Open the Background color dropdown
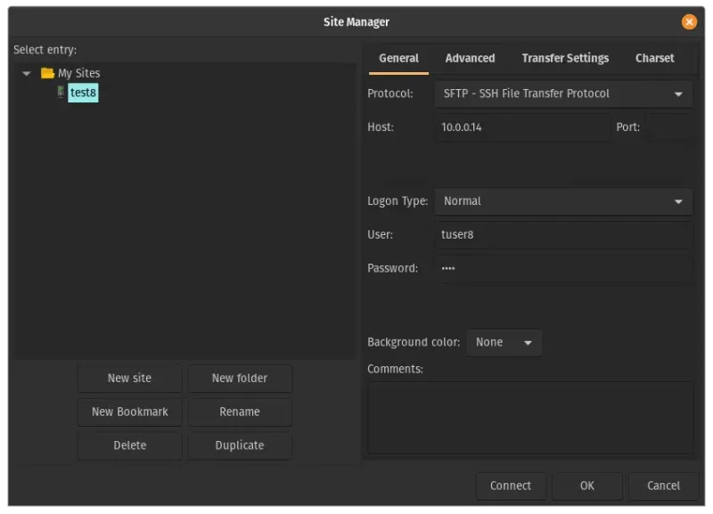This screenshot has height=514, width=713. [504, 342]
